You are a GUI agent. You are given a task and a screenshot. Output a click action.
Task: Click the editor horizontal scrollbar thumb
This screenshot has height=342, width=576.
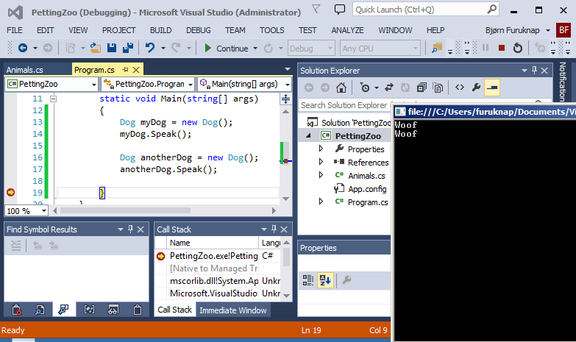point(125,210)
